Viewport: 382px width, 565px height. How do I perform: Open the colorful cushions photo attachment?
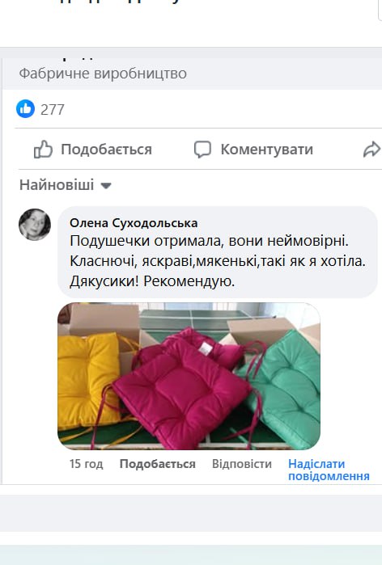pyautogui.click(x=189, y=376)
